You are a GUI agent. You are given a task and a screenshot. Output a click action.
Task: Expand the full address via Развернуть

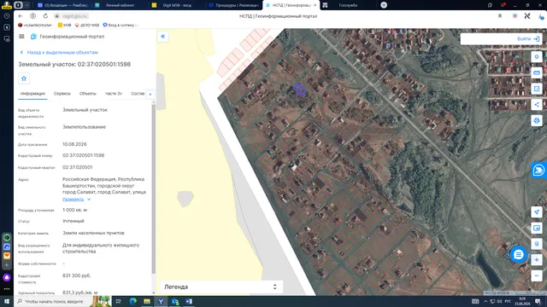click(76, 200)
